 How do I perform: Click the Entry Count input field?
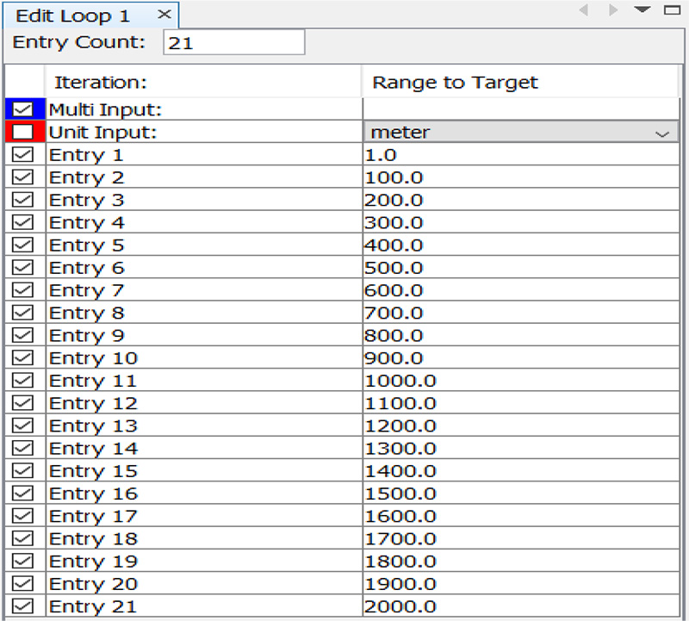(233, 42)
